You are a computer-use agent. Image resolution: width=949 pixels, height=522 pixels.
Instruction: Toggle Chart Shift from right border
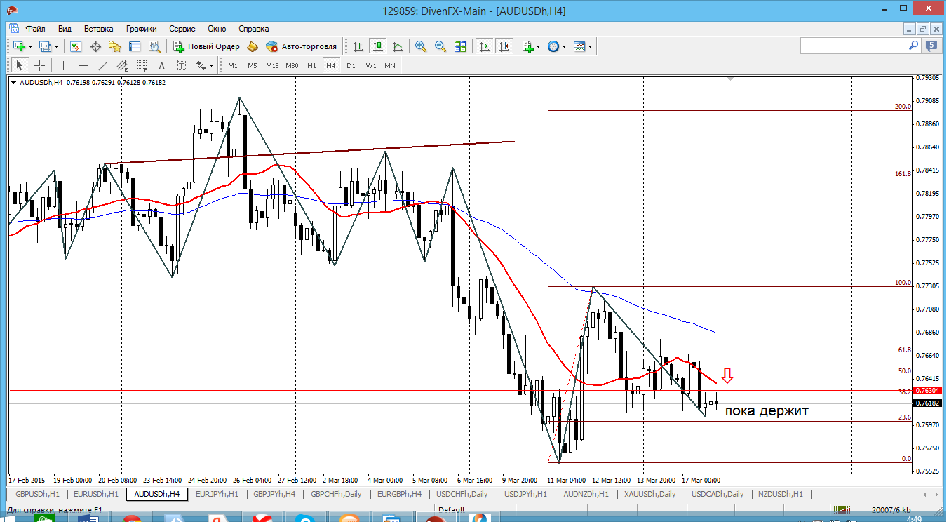click(x=504, y=46)
